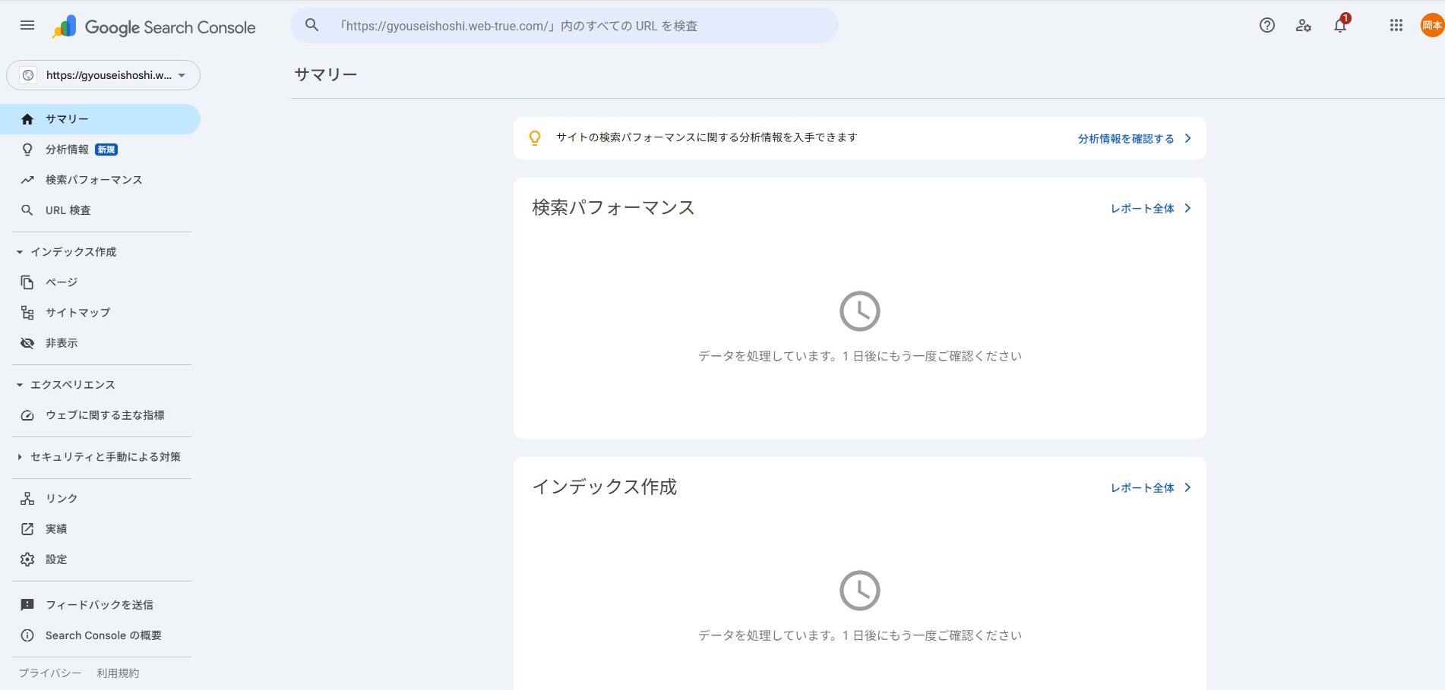Open the Google apps grid
1445x690 pixels.
tap(1396, 25)
